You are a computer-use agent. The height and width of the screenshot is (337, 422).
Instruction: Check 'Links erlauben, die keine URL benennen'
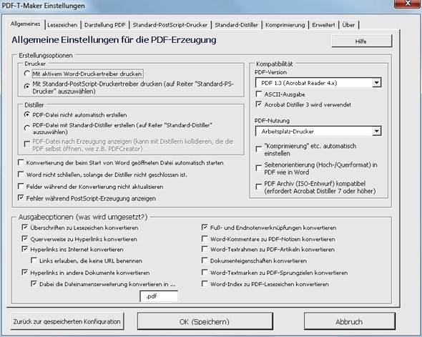tap(34, 260)
